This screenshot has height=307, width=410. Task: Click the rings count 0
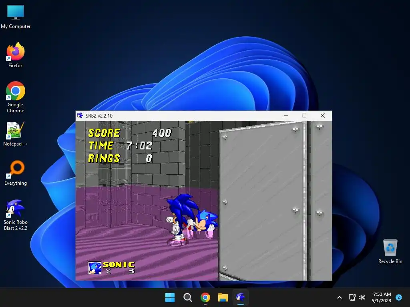(149, 158)
